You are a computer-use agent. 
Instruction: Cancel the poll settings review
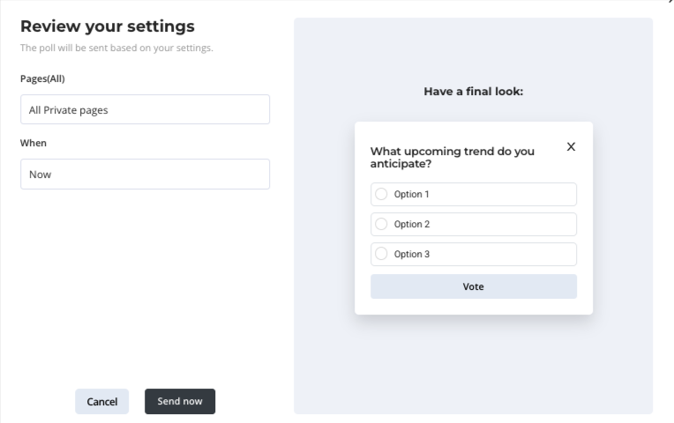[x=101, y=402]
